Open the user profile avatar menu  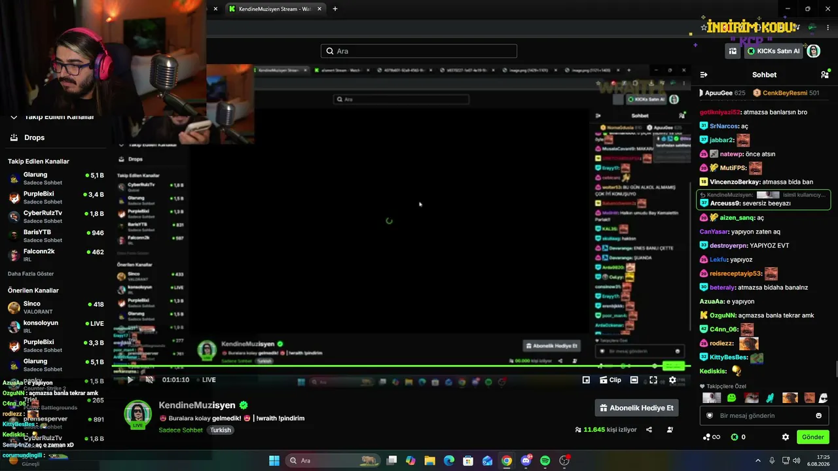pyautogui.click(x=813, y=51)
